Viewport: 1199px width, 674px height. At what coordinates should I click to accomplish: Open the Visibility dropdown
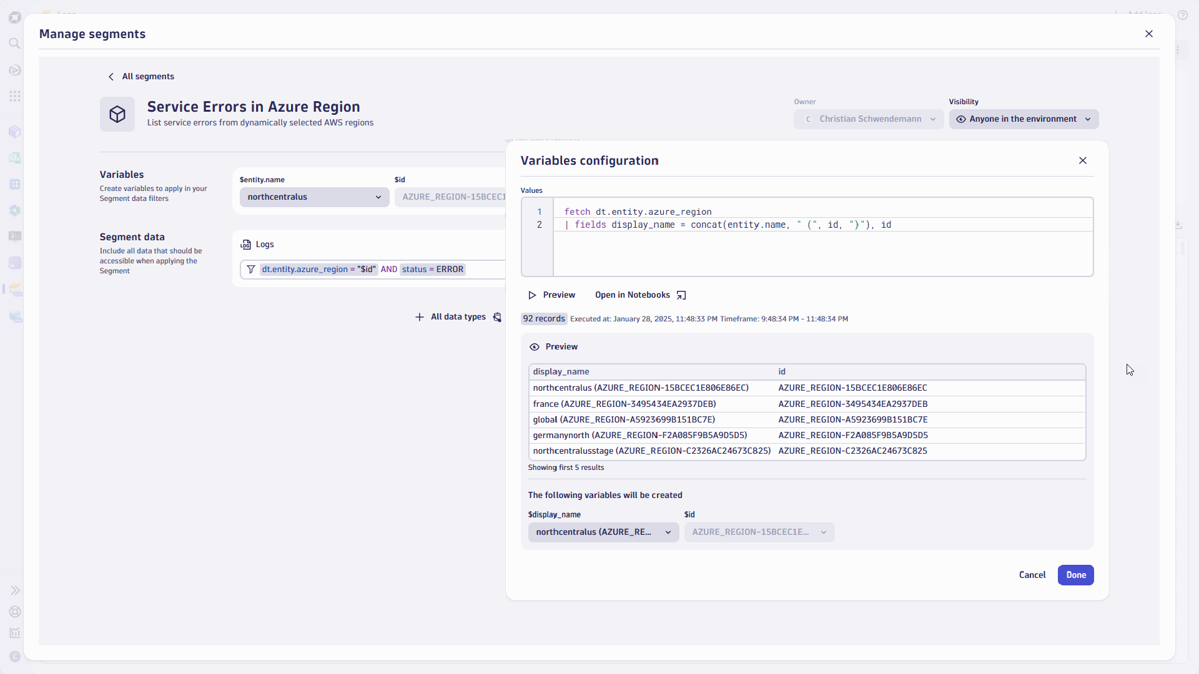pyautogui.click(x=1024, y=119)
